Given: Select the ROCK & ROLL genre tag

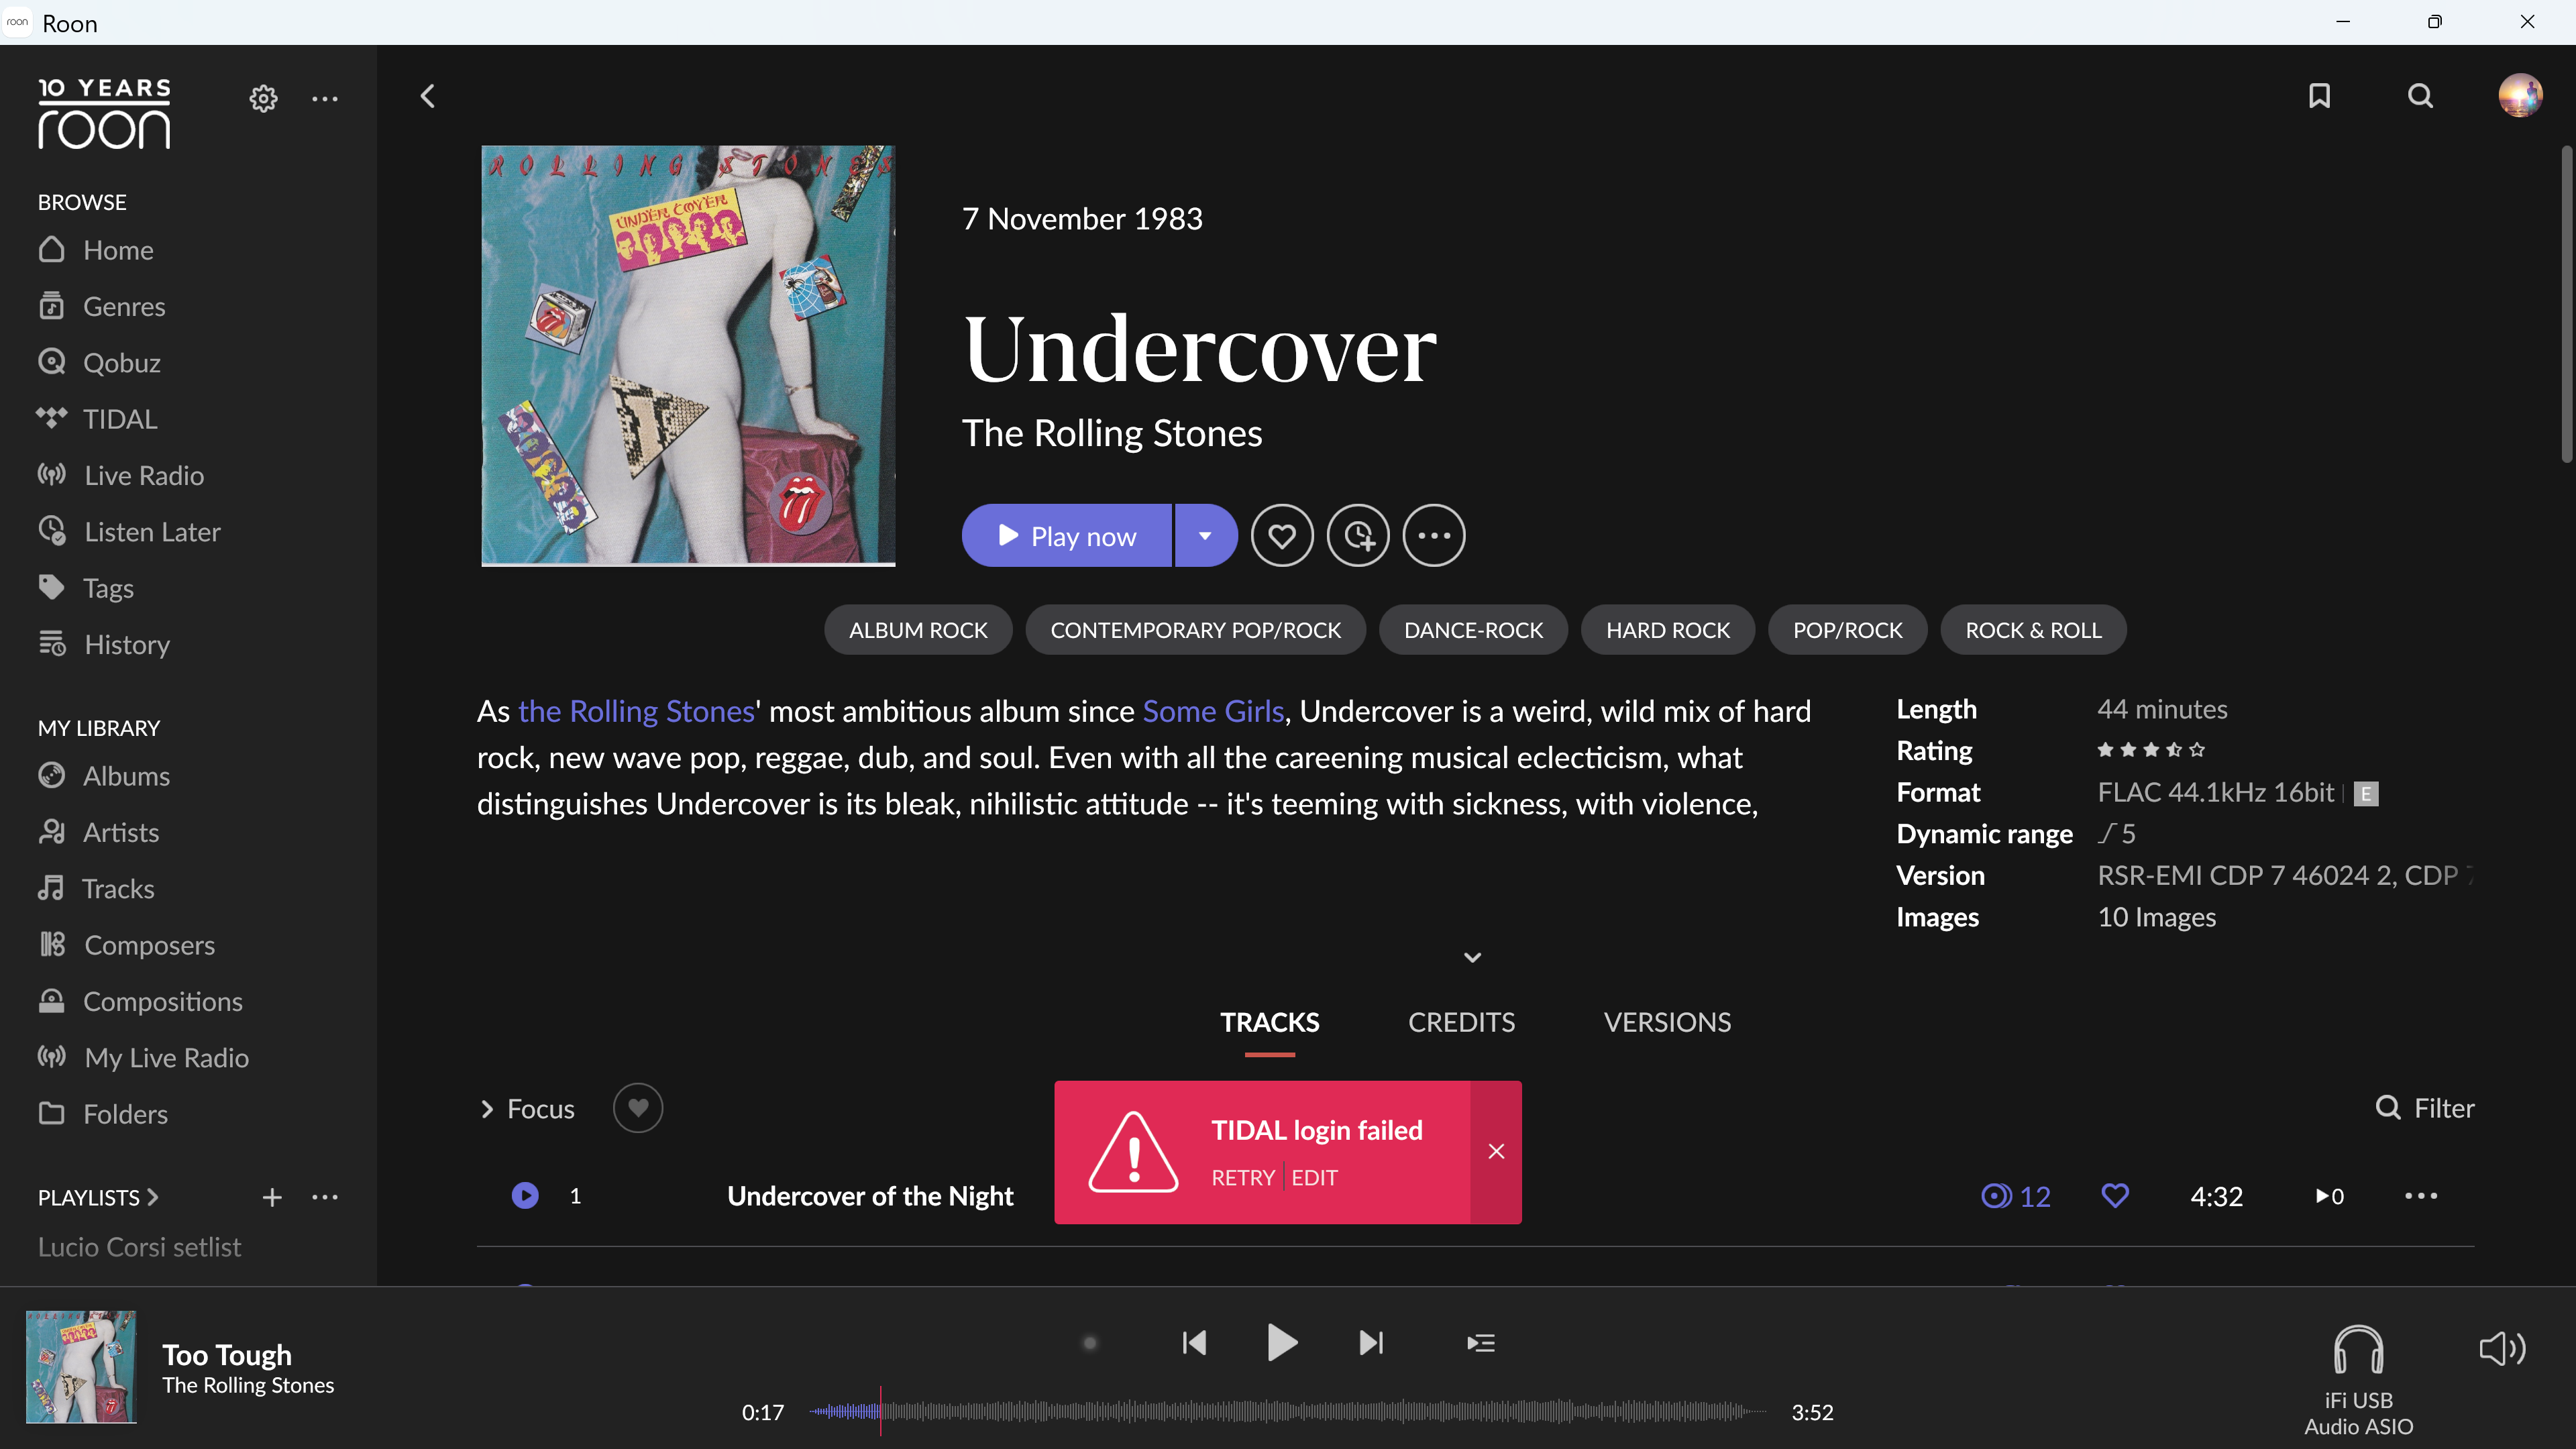Looking at the screenshot, I should coord(2034,630).
